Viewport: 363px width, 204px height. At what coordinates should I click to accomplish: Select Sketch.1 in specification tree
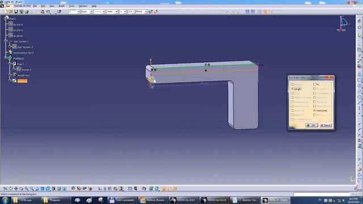27,70
